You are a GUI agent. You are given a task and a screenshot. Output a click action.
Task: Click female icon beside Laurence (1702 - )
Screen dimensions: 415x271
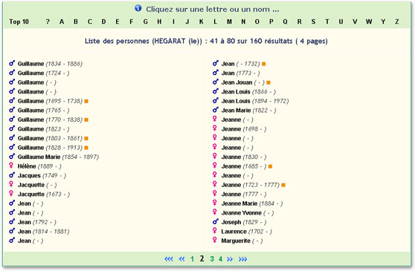(215, 231)
